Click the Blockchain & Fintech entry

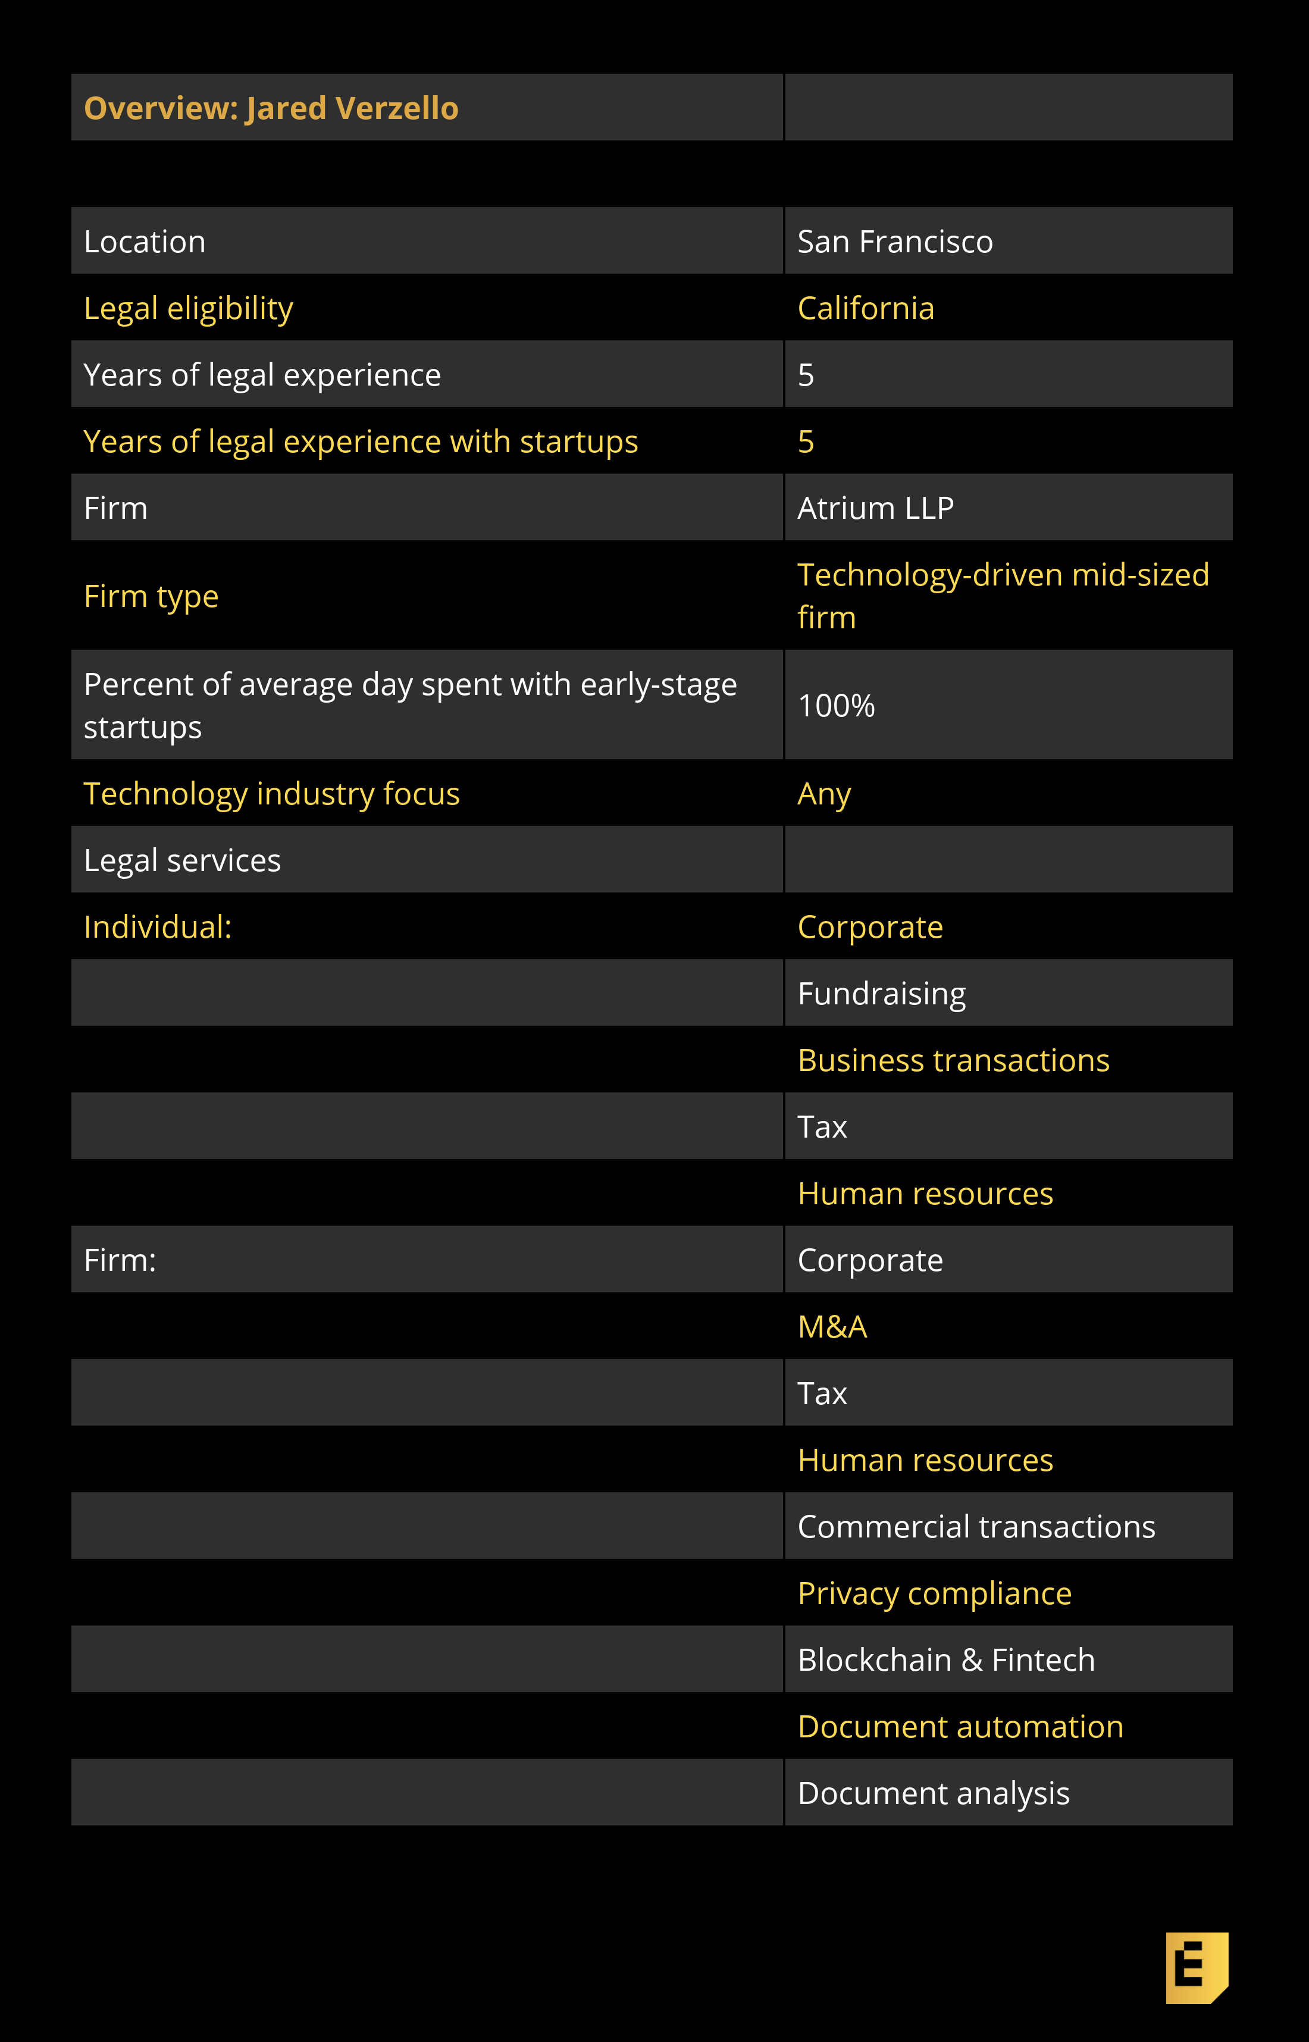click(945, 1659)
